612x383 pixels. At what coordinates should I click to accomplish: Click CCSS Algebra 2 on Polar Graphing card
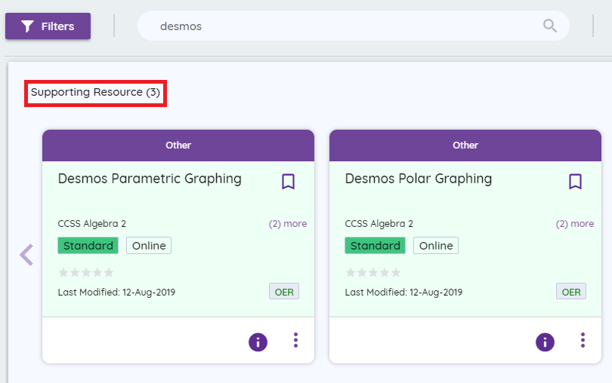[379, 224]
